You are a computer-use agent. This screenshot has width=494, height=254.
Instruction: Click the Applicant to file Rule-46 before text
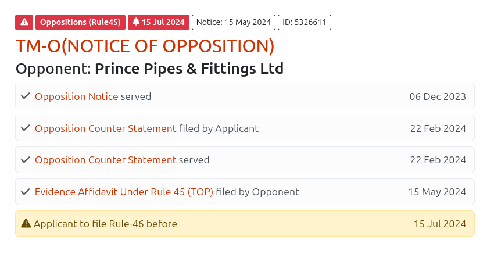pyautogui.click(x=105, y=224)
